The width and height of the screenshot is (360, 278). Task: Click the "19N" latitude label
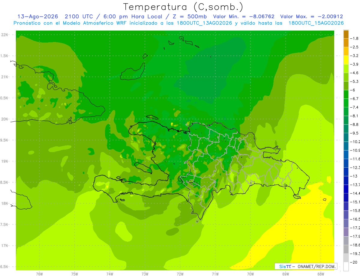click(4, 161)
